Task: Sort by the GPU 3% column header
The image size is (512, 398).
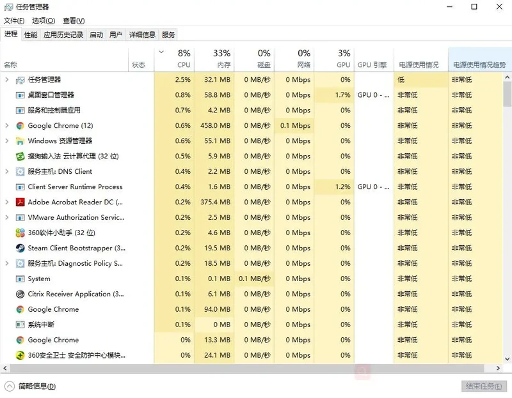Action: point(334,59)
